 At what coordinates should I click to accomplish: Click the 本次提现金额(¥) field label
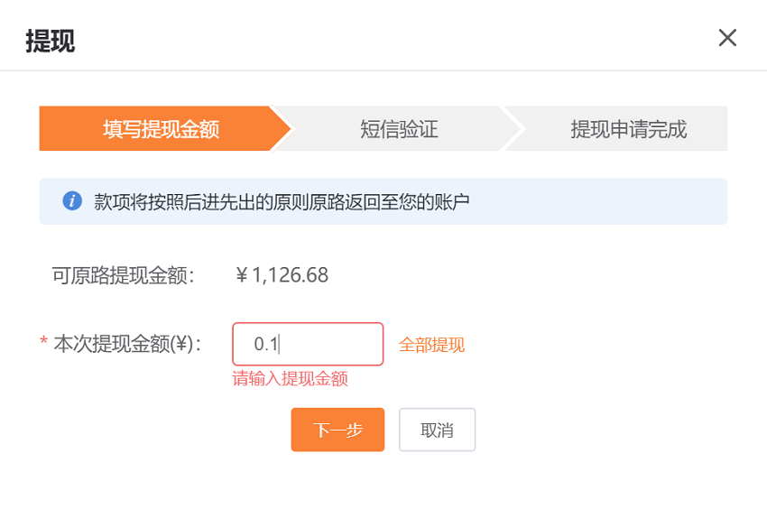pyautogui.click(x=127, y=344)
